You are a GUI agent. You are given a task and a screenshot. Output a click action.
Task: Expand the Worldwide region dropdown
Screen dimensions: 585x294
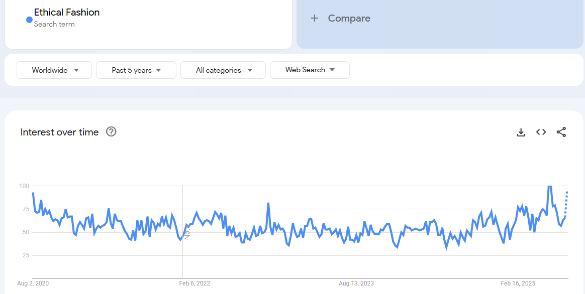[54, 70]
